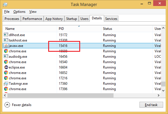The width and height of the screenshot is (168, 114).
Task: Switch to the Startup tab
Action: click(x=72, y=19)
